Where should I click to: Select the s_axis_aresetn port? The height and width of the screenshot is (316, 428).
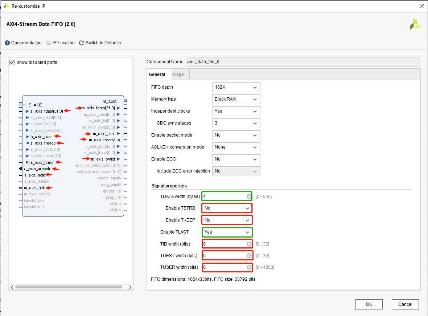click(x=38, y=169)
